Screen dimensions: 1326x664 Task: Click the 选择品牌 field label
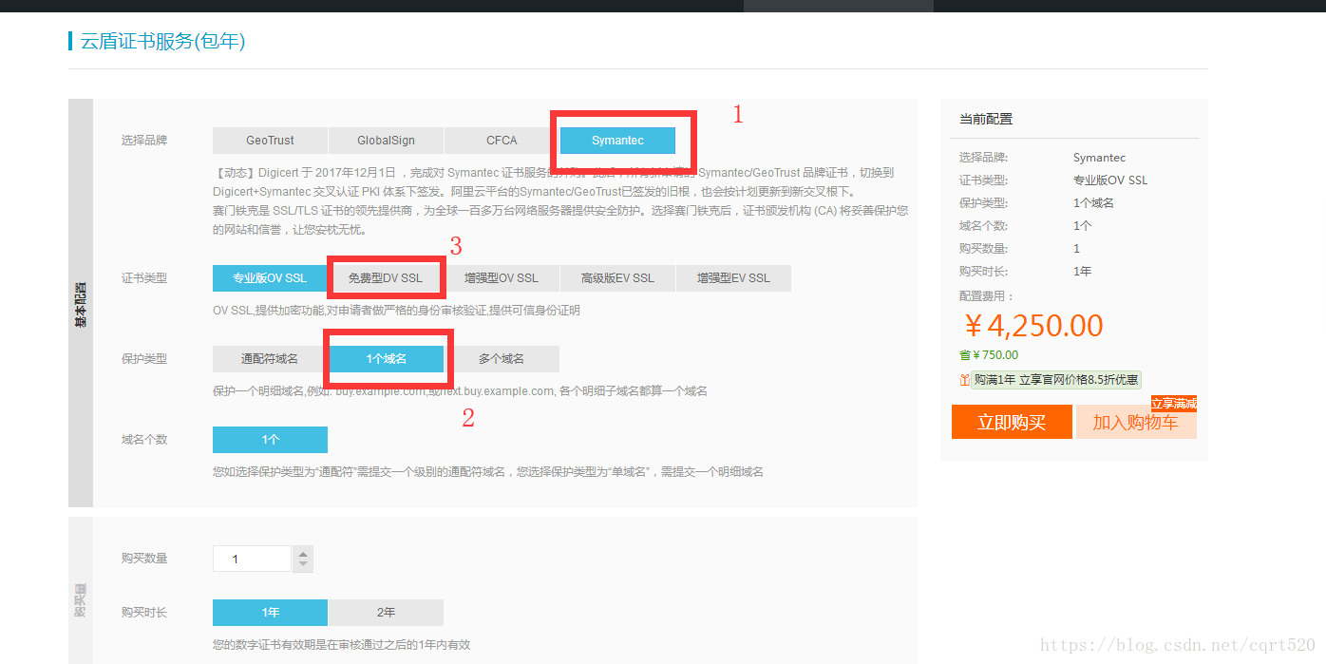tap(144, 141)
